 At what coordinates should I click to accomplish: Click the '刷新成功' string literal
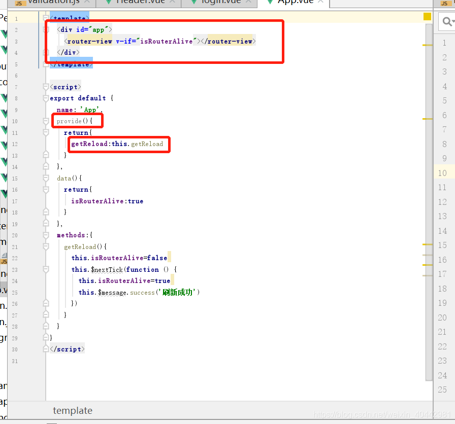coord(177,292)
